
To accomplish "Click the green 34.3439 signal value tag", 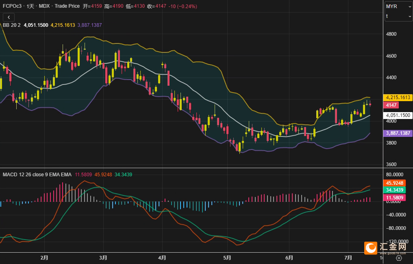I will point(394,190).
